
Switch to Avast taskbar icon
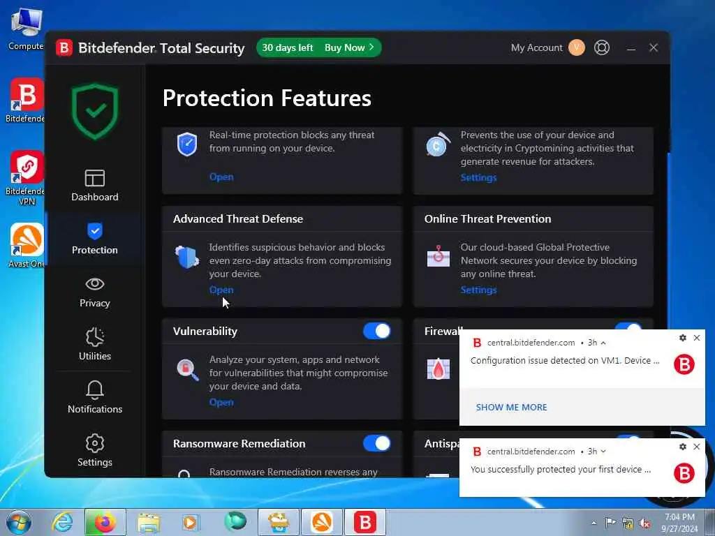click(x=322, y=522)
